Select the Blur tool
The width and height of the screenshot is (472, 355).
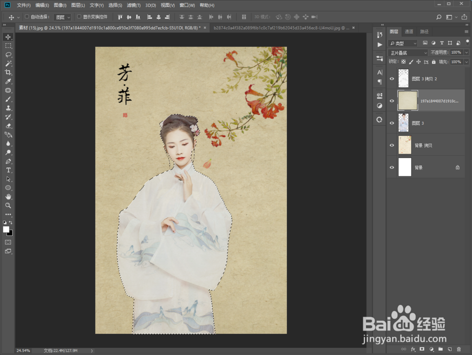point(8,143)
